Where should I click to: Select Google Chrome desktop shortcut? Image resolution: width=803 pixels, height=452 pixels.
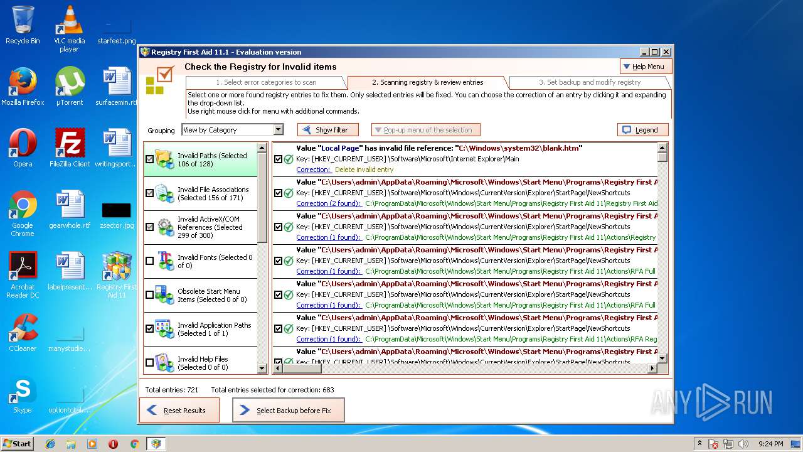(x=23, y=213)
